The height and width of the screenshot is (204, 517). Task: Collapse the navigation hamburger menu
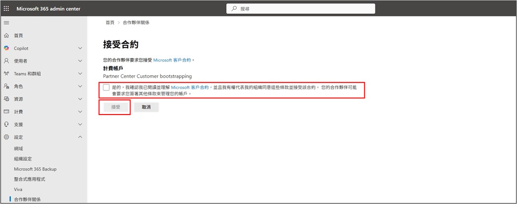point(6,23)
